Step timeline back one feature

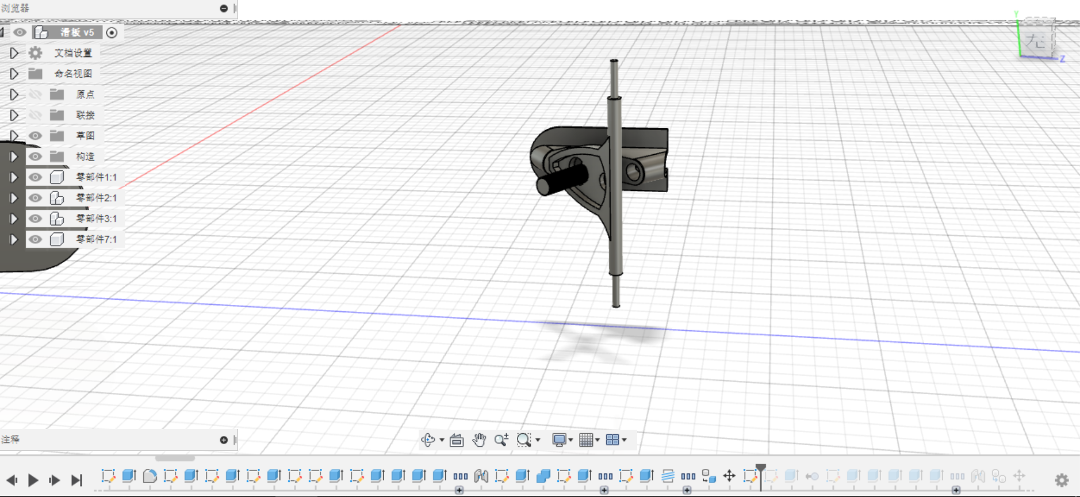12,480
